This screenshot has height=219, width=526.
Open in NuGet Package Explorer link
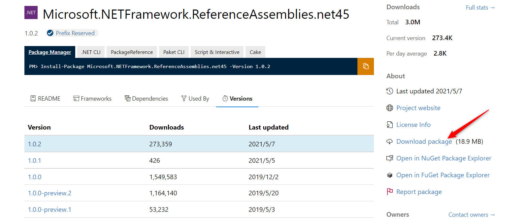[444, 158]
